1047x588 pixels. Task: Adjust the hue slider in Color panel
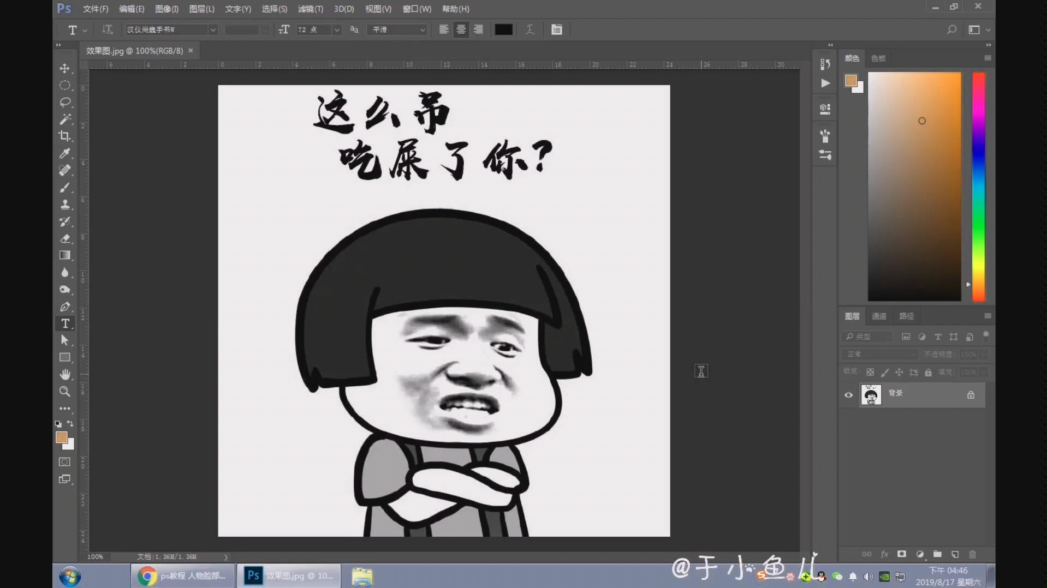coord(978,186)
